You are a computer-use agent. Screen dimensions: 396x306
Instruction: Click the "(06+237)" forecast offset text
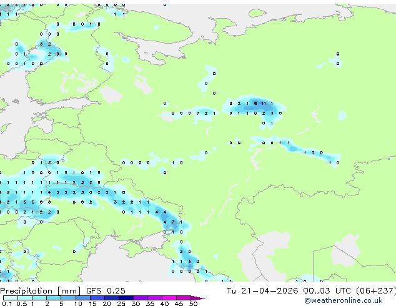376,291
